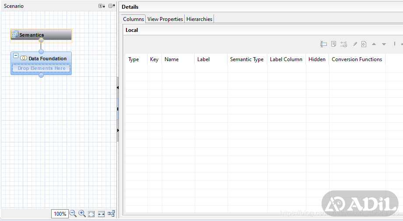This screenshot has height=221, width=403.
Task: Click the Drop Elements Here area
Action: 42,69
